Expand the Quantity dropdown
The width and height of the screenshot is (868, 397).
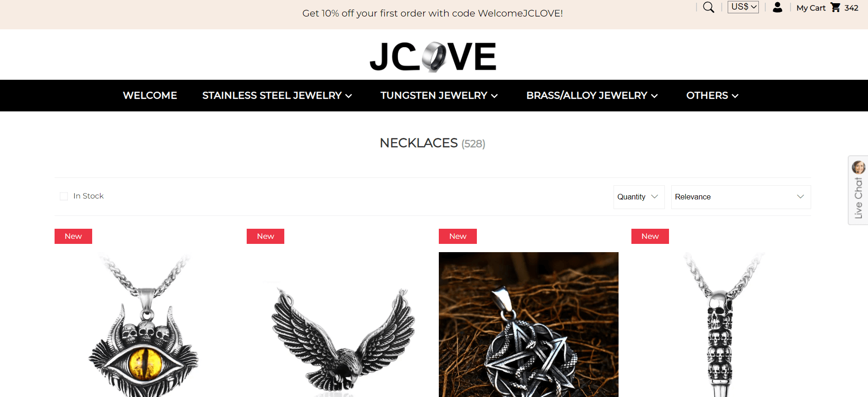[x=639, y=197]
